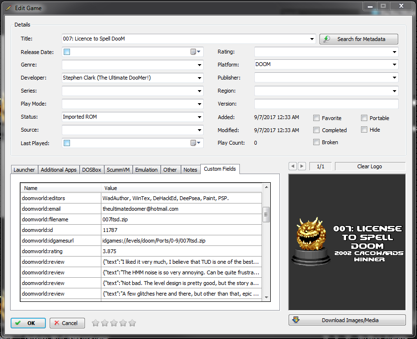This screenshot has height=339, width=417.
Task: Open the Additional Apps tab
Action: tap(58, 170)
